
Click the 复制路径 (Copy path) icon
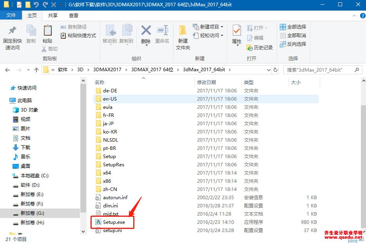click(73, 27)
